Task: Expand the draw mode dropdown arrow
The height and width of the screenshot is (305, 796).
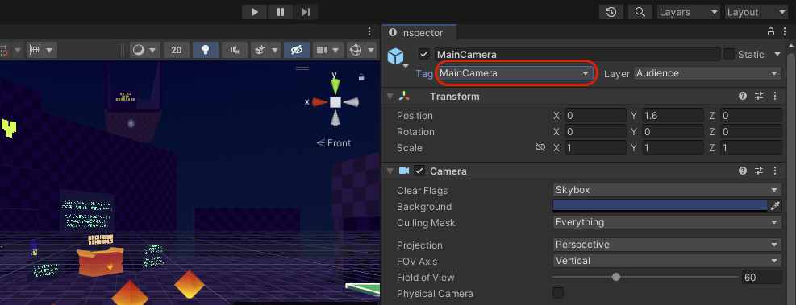Action: click(x=152, y=50)
